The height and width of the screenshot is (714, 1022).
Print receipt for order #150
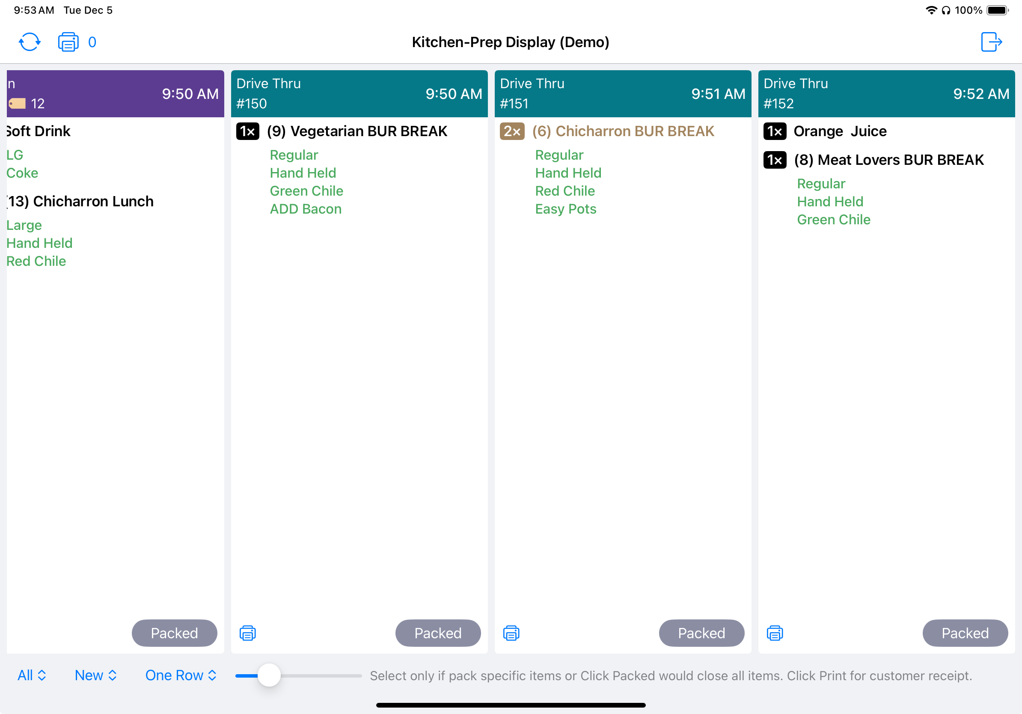[247, 633]
